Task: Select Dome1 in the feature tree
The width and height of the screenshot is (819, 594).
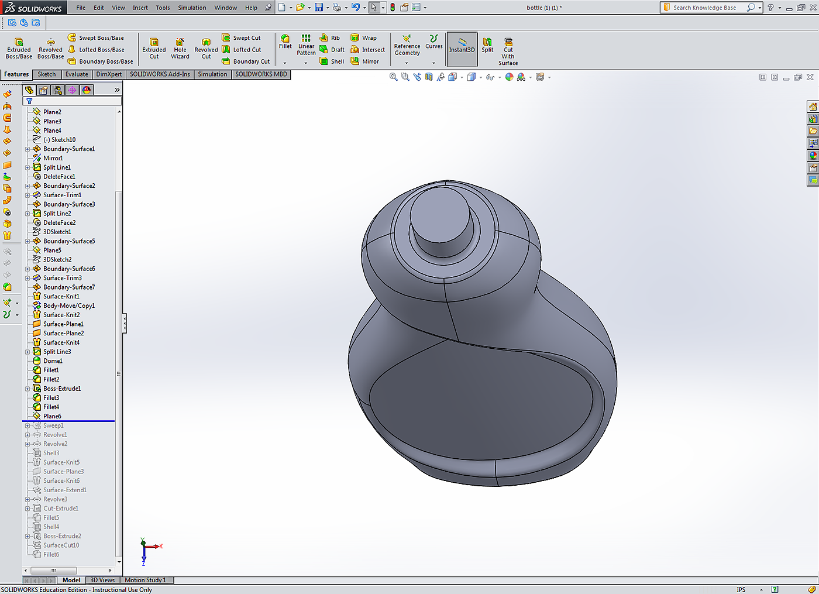Action: (53, 361)
